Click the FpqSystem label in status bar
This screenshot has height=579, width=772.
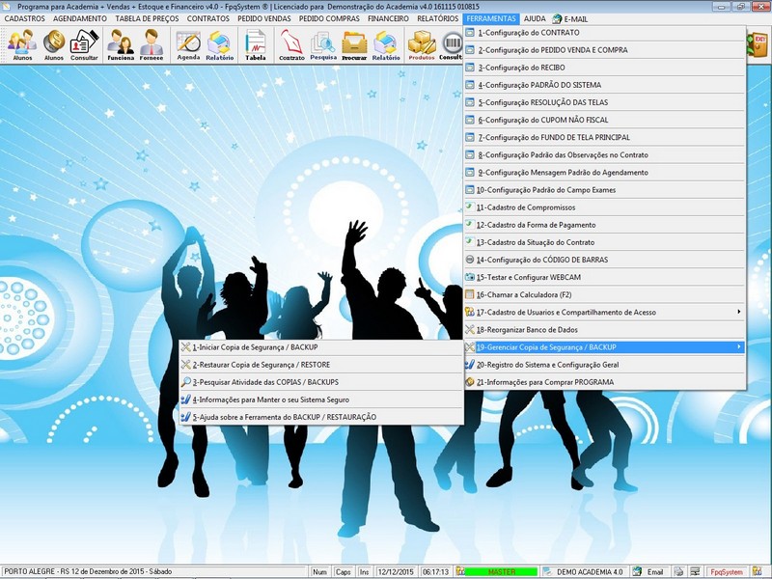click(727, 571)
